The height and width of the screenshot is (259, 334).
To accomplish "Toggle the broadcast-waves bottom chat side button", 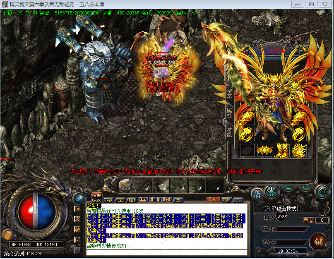I will click(77, 250).
